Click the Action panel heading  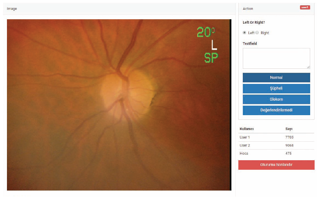[248, 9]
